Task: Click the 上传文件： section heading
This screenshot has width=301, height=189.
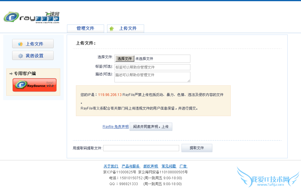Action: point(86,43)
